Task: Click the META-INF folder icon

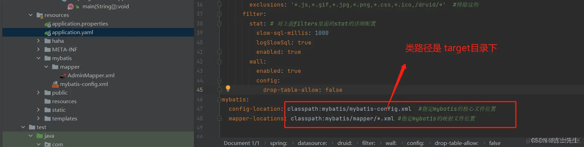Action: click(48, 50)
